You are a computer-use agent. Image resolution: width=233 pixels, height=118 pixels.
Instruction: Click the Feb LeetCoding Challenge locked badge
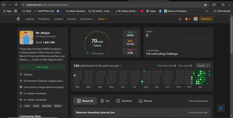pos(162,54)
